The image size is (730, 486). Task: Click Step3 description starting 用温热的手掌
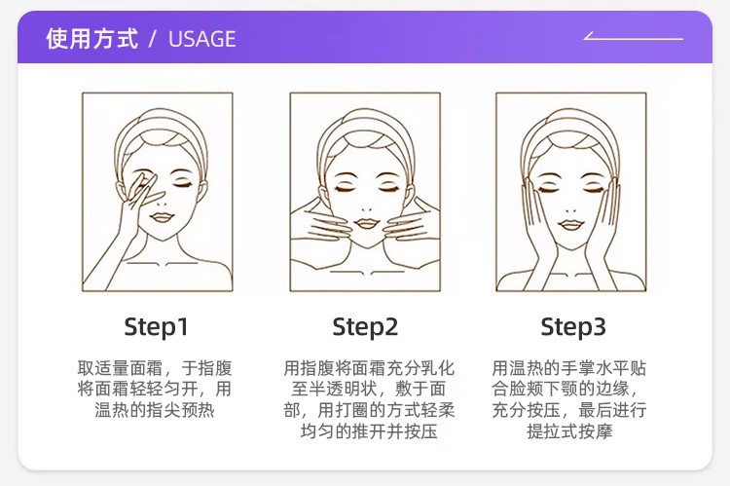tap(569, 399)
